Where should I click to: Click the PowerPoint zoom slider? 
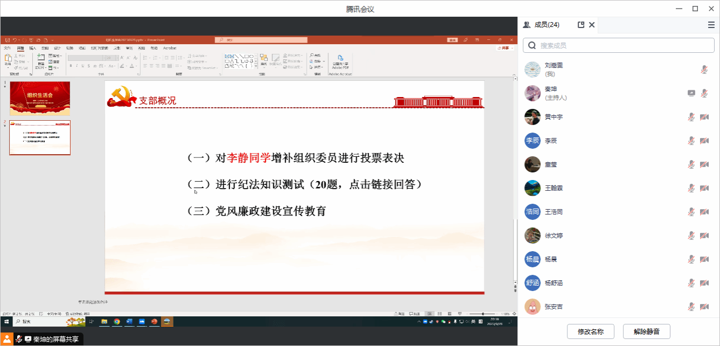482,314
